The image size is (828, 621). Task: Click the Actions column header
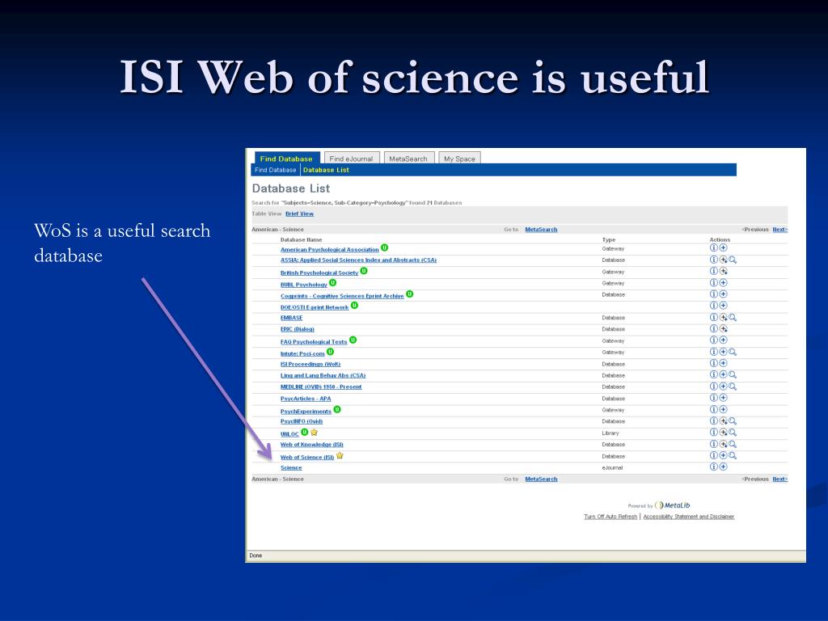[x=720, y=239]
